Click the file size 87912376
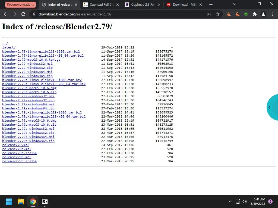 165,137
